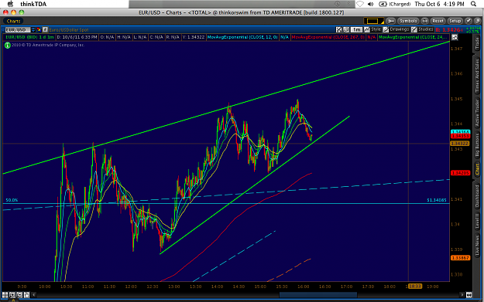Viewport: 484px width, 302px height.
Task: Open the Apple menu
Action: tap(10, 4)
